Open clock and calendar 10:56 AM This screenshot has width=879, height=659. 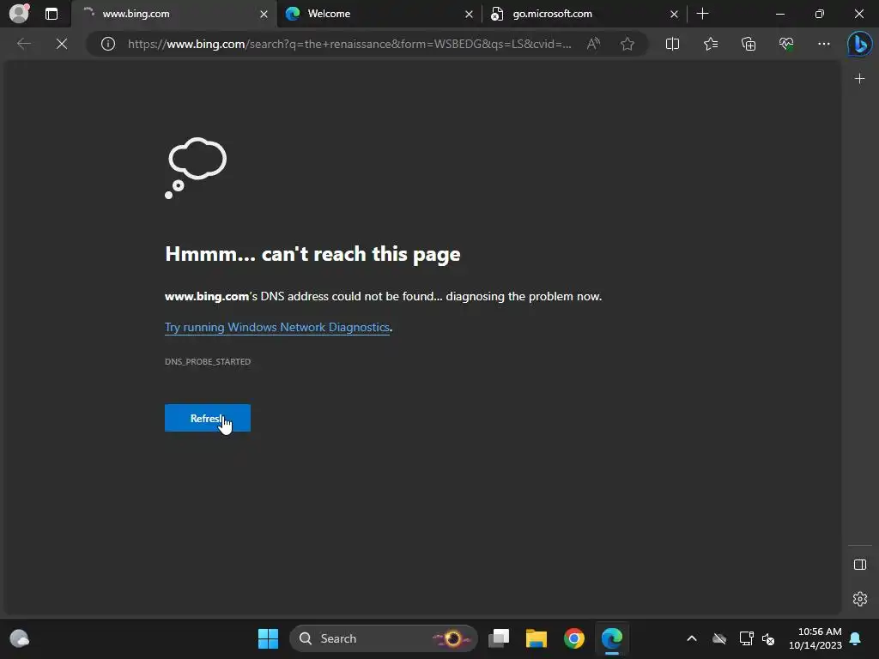click(x=815, y=638)
